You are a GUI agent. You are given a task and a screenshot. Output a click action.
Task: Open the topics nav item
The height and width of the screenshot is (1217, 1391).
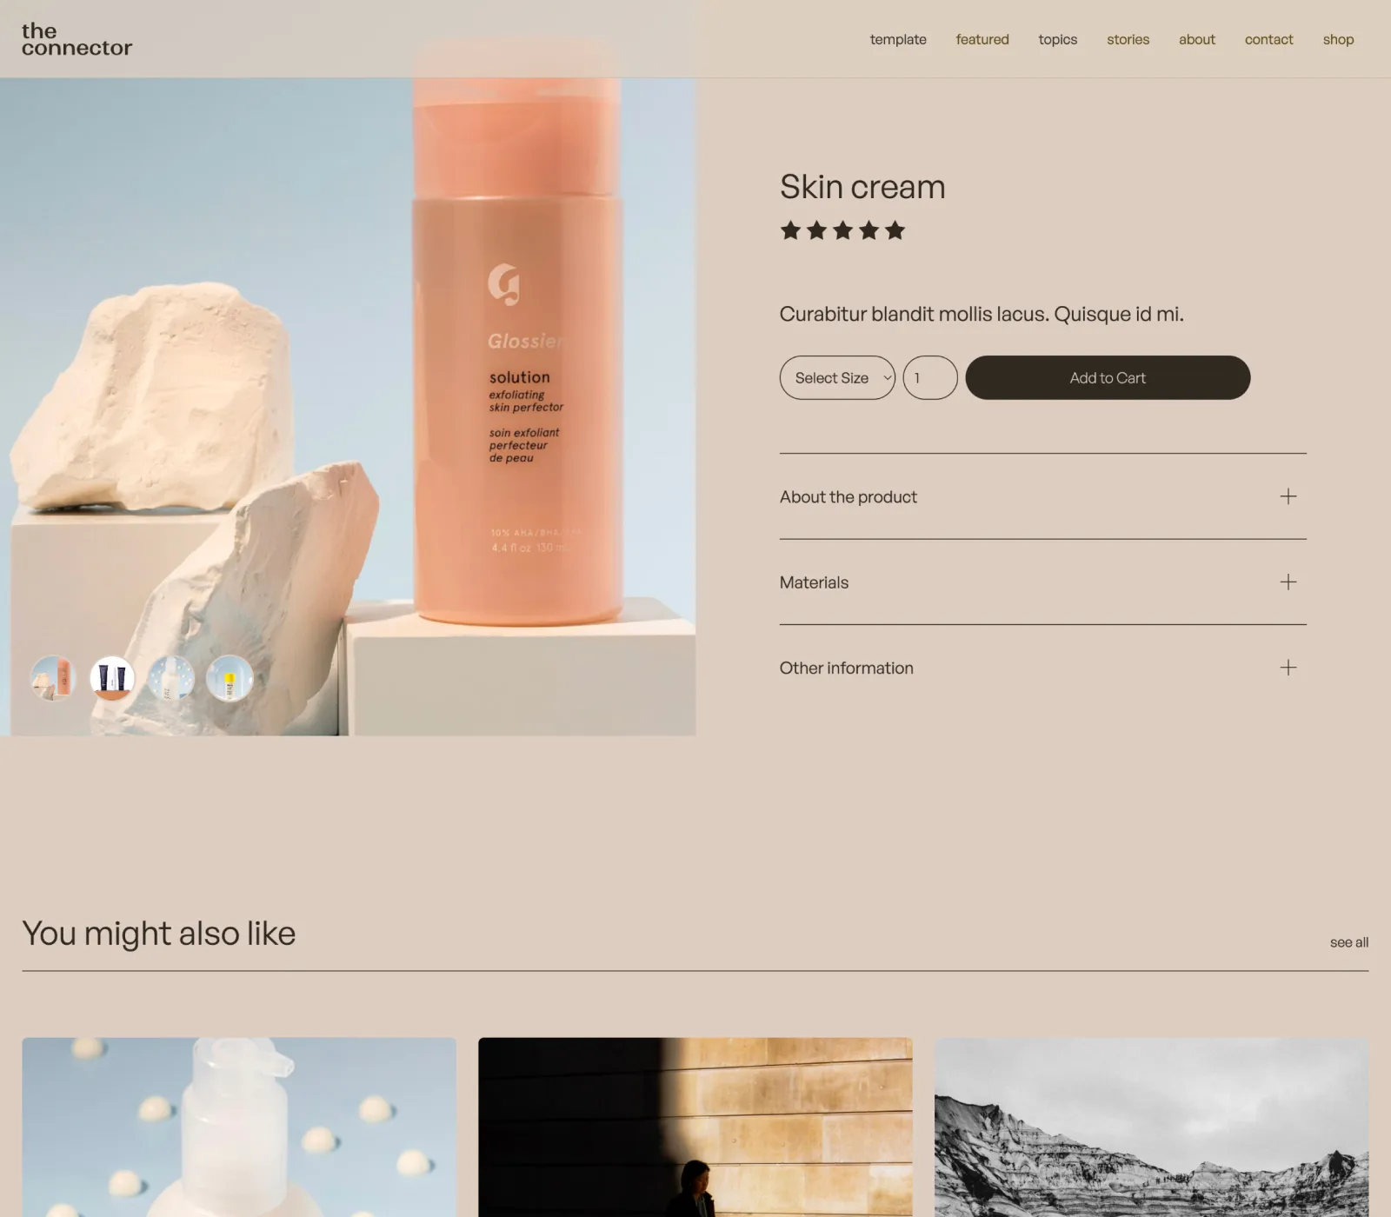click(x=1057, y=39)
